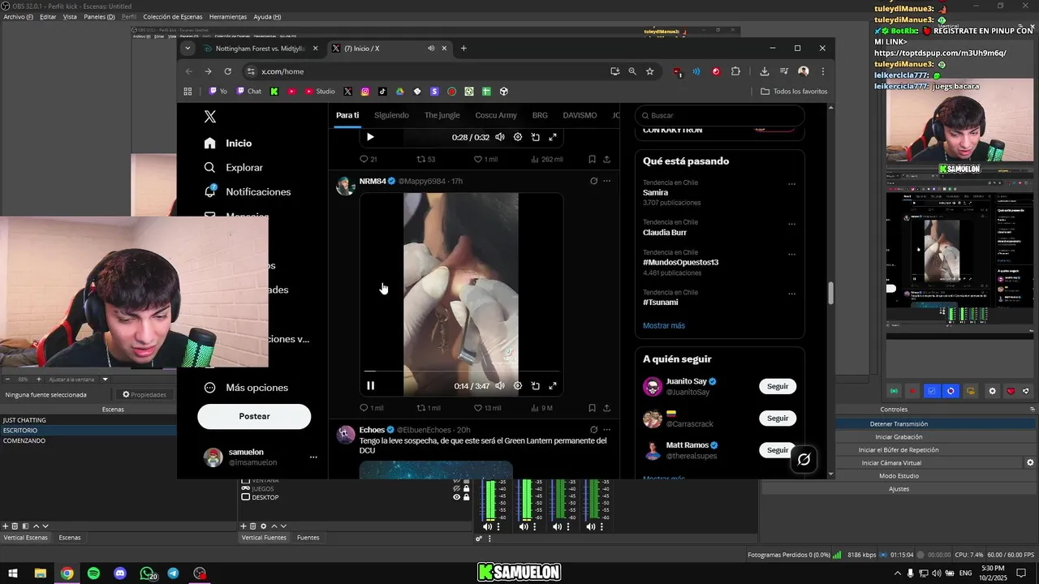The image size is (1039, 584).
Task: Open samuelon account menu dots
Action: 313,457
